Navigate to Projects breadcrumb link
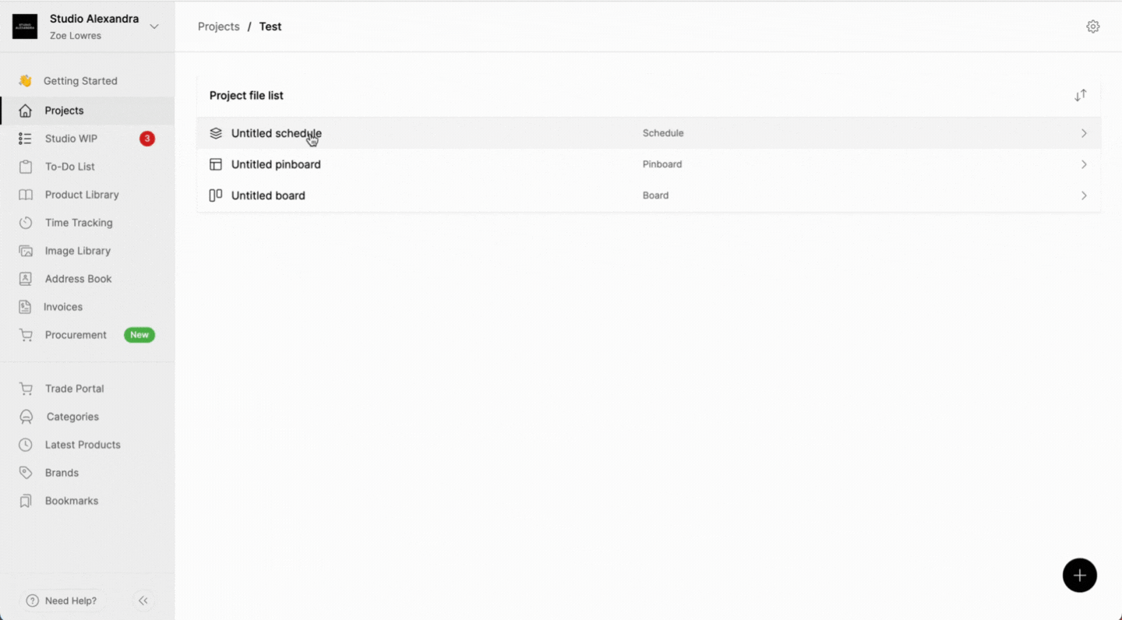Image resolution: width=1122 pixels, height=620 pixels. pos(218,26)
